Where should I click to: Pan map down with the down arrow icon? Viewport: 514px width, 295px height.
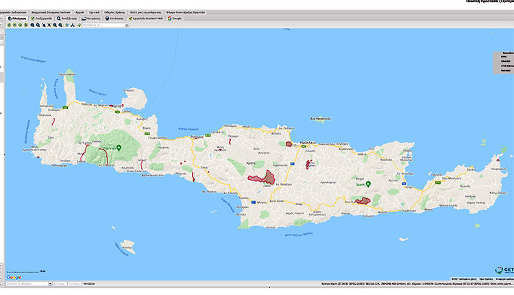[21, 25]
